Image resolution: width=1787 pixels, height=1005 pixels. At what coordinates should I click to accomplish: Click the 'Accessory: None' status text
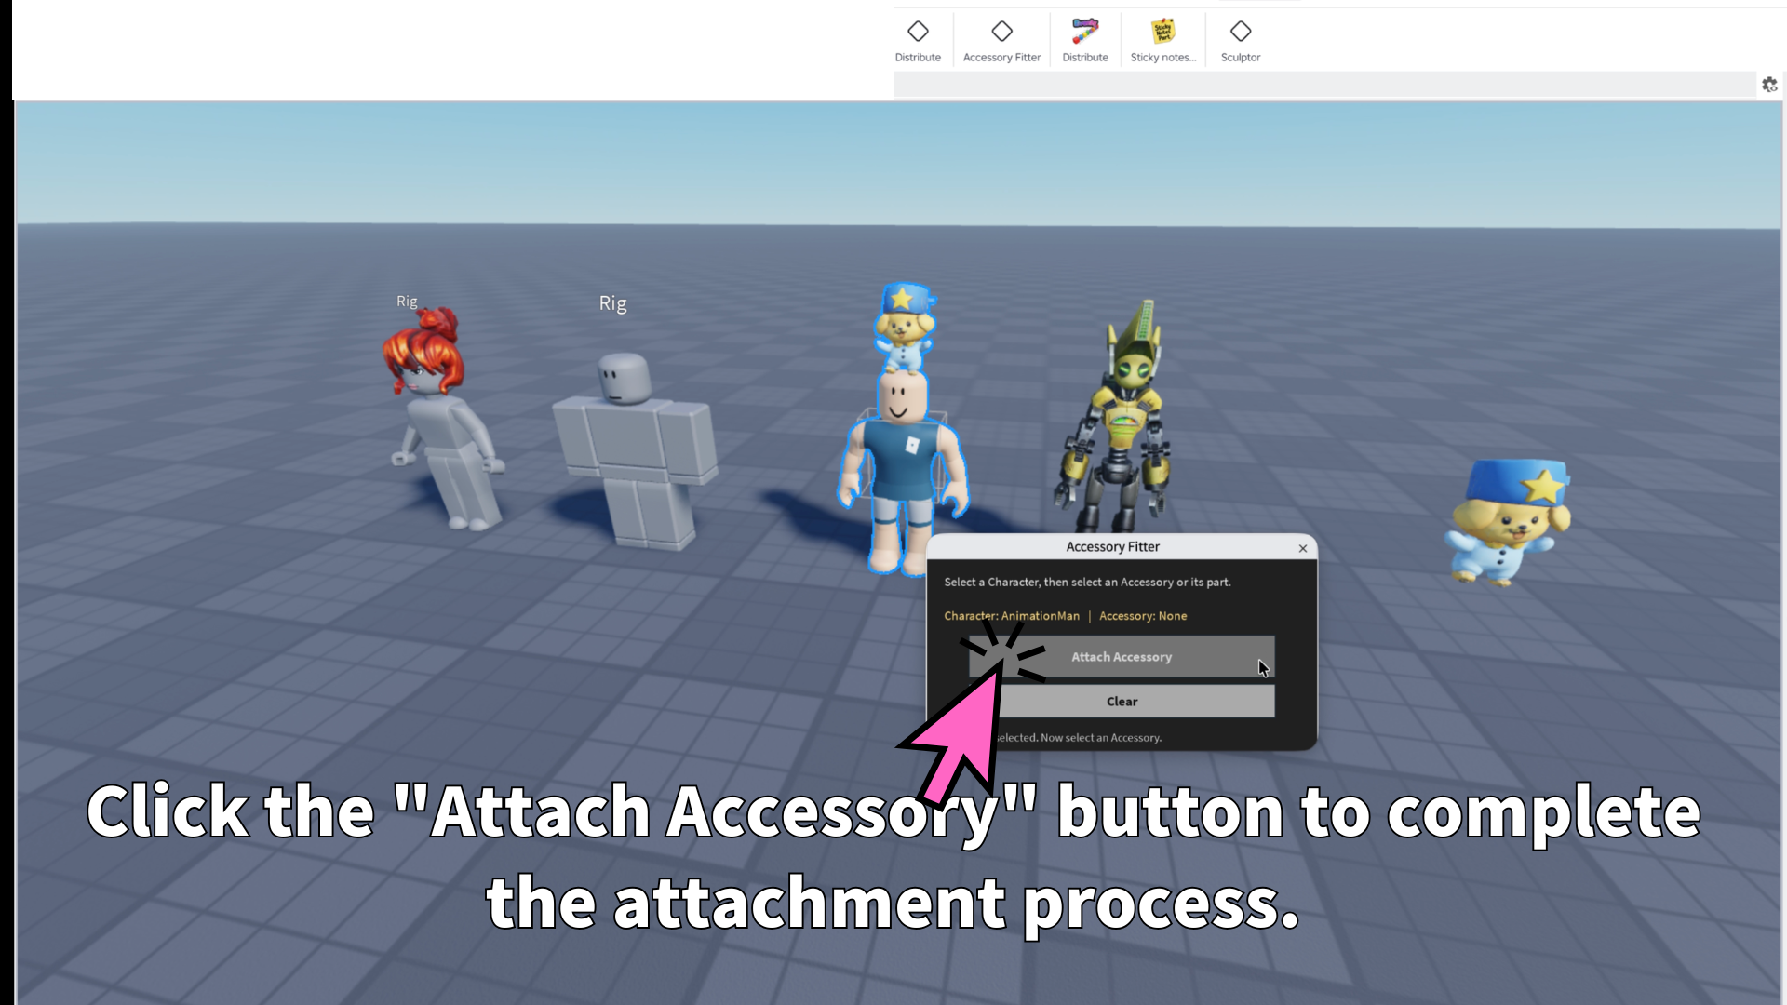click(1143, 616)
